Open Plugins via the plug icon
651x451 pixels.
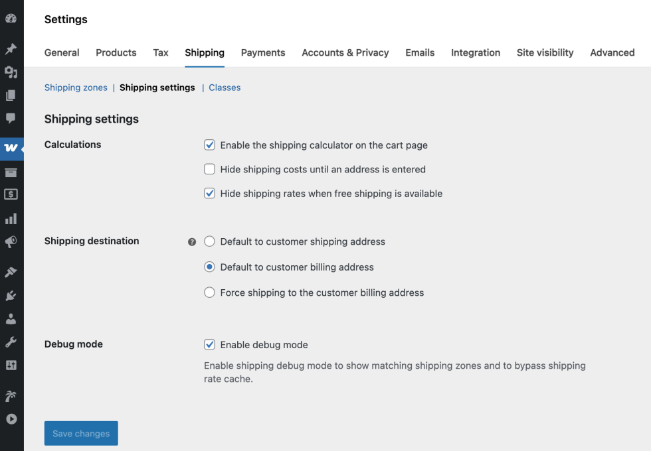(x=11, y=296)
